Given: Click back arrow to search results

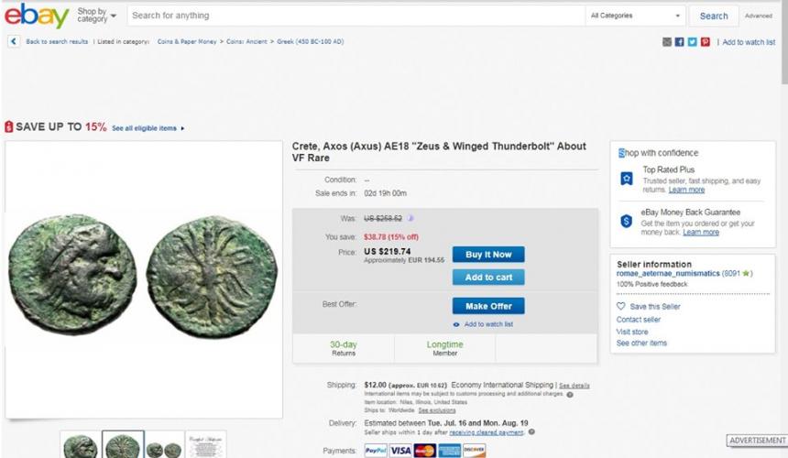Looking at the screenshot, I should [x=13, y=41].
